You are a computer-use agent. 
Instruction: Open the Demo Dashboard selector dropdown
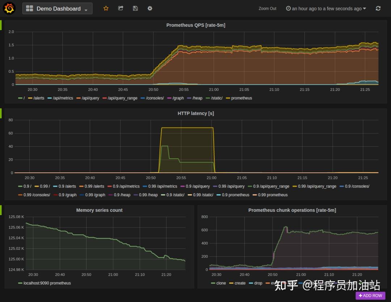58,8
